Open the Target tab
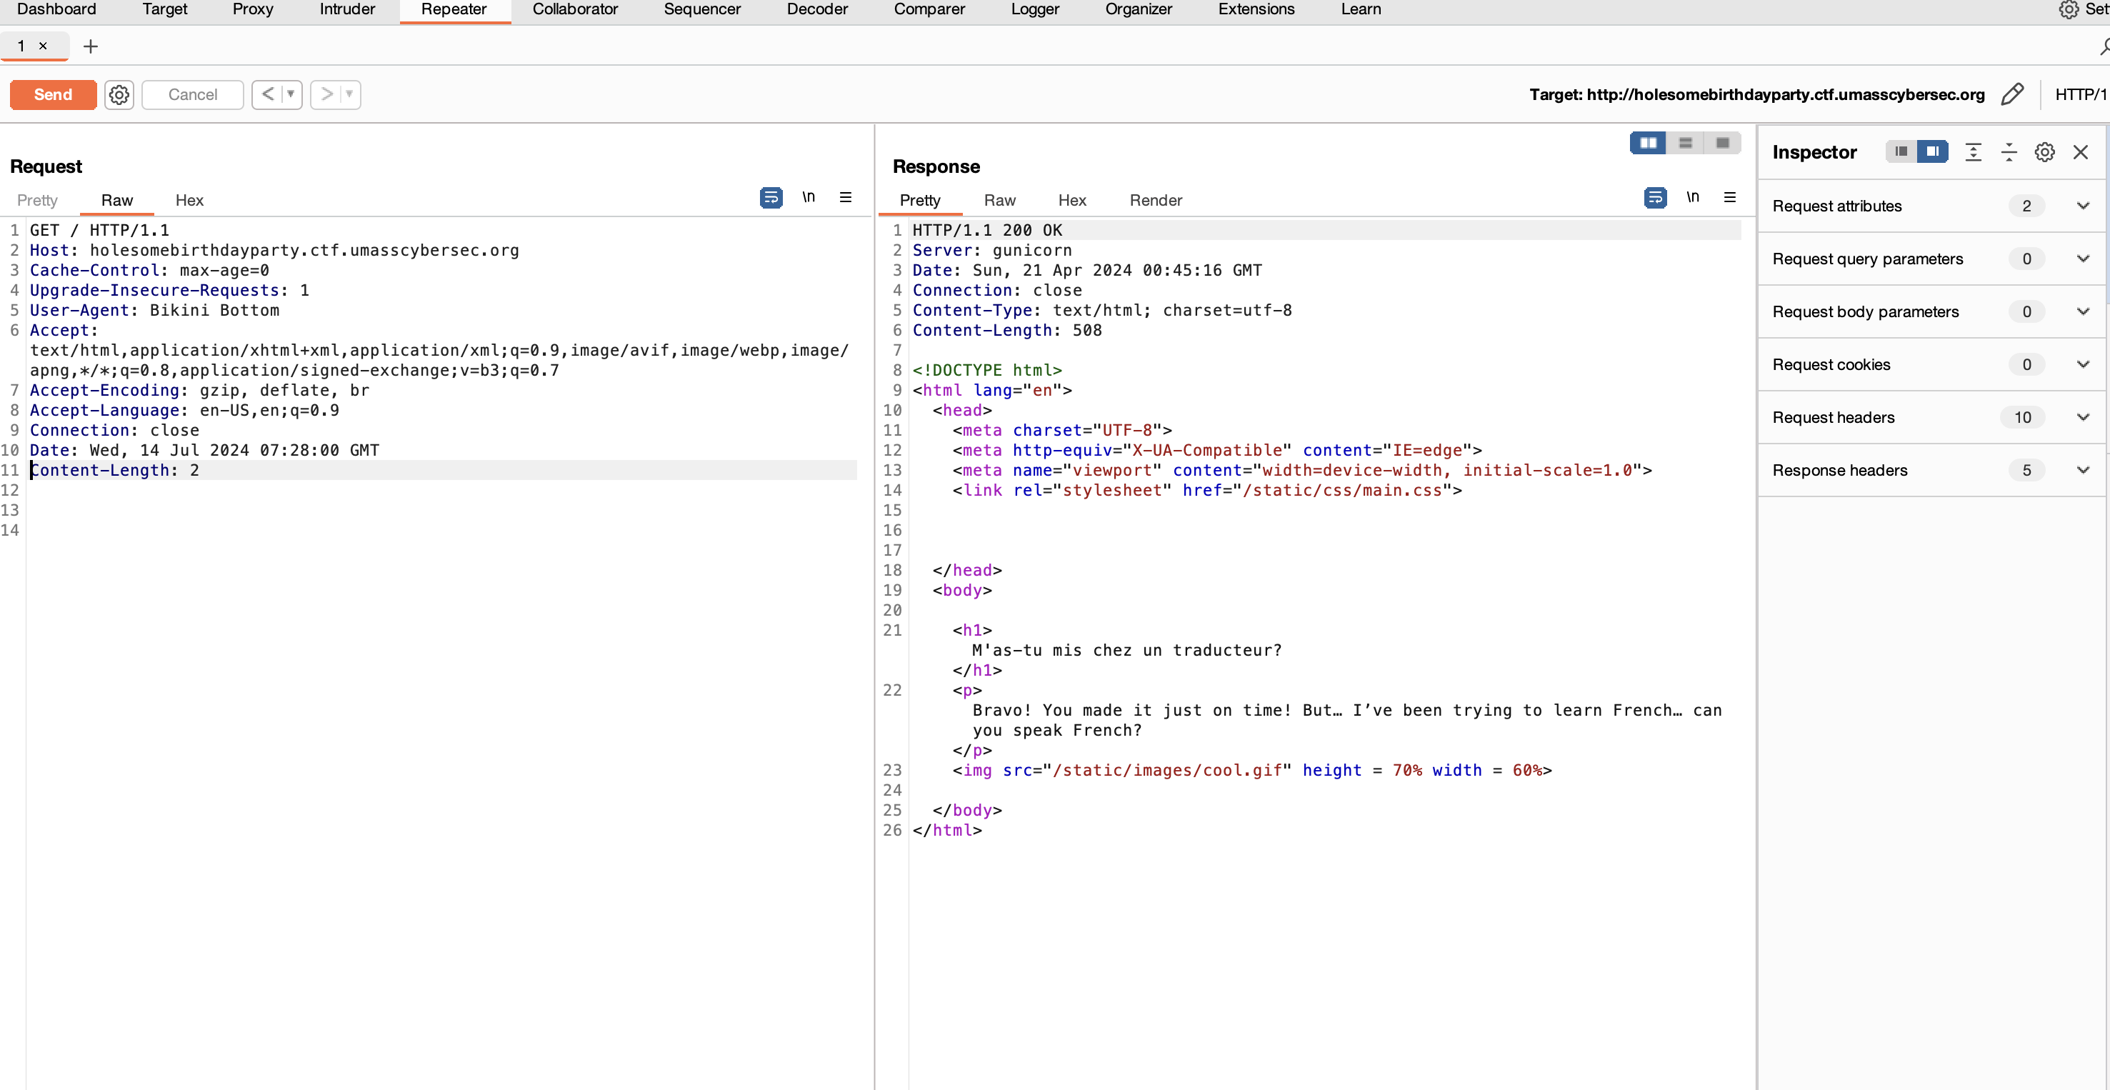The height and width of the screenshot is (1090, 2110). (164, 10)
